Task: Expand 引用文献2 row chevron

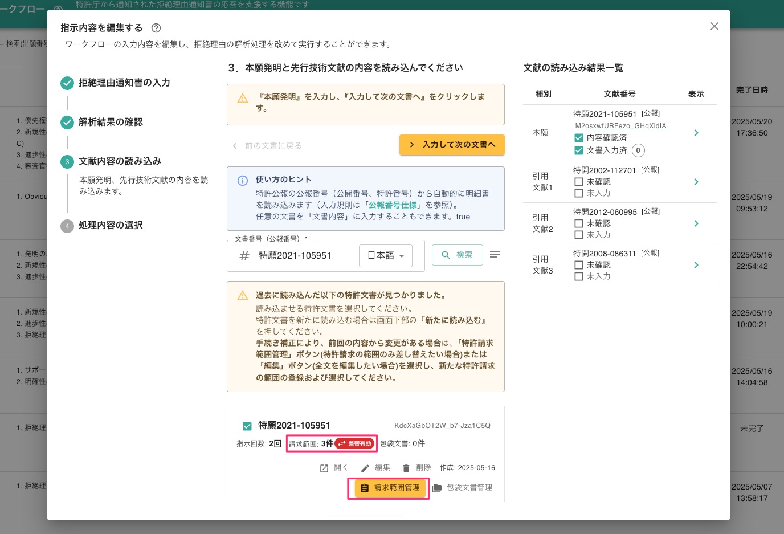Action: pos(696,223)
